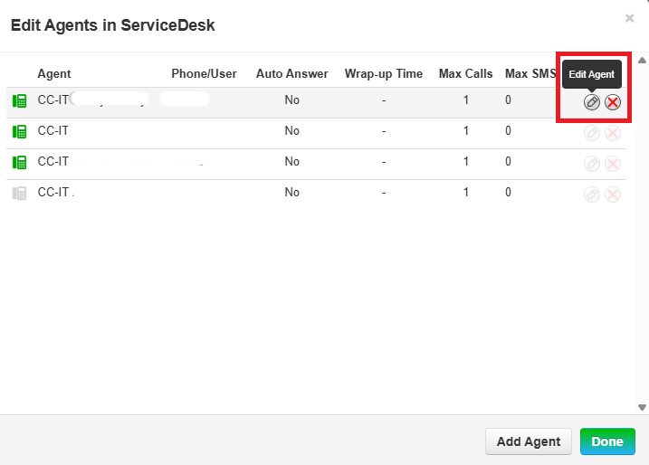Screen dimensions: 649x465
Task: Click the Auto Answer column header
Action: (x=291, y=73)
